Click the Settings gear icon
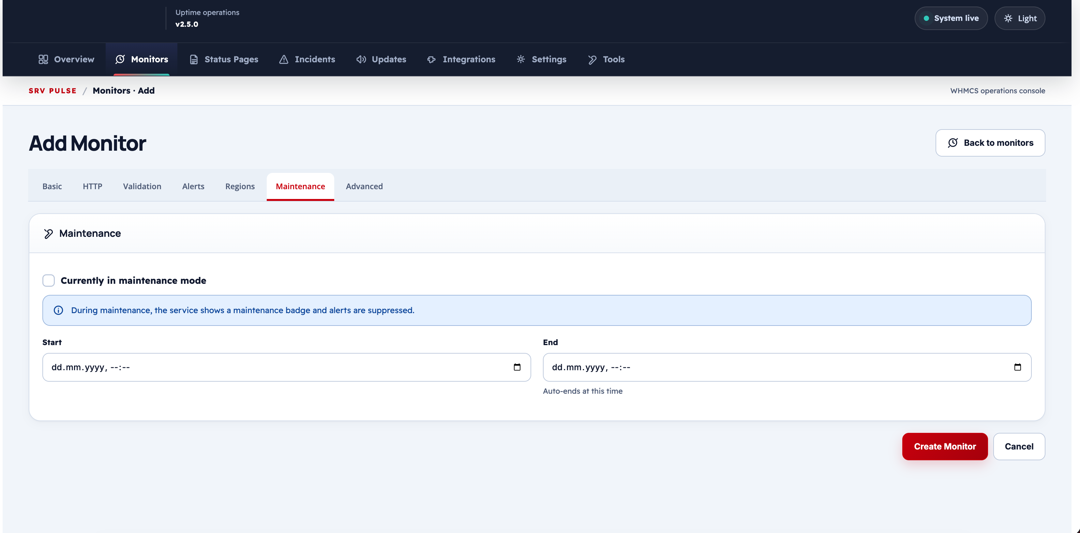This screenshot has height=533, width=1080. [521, 59]
